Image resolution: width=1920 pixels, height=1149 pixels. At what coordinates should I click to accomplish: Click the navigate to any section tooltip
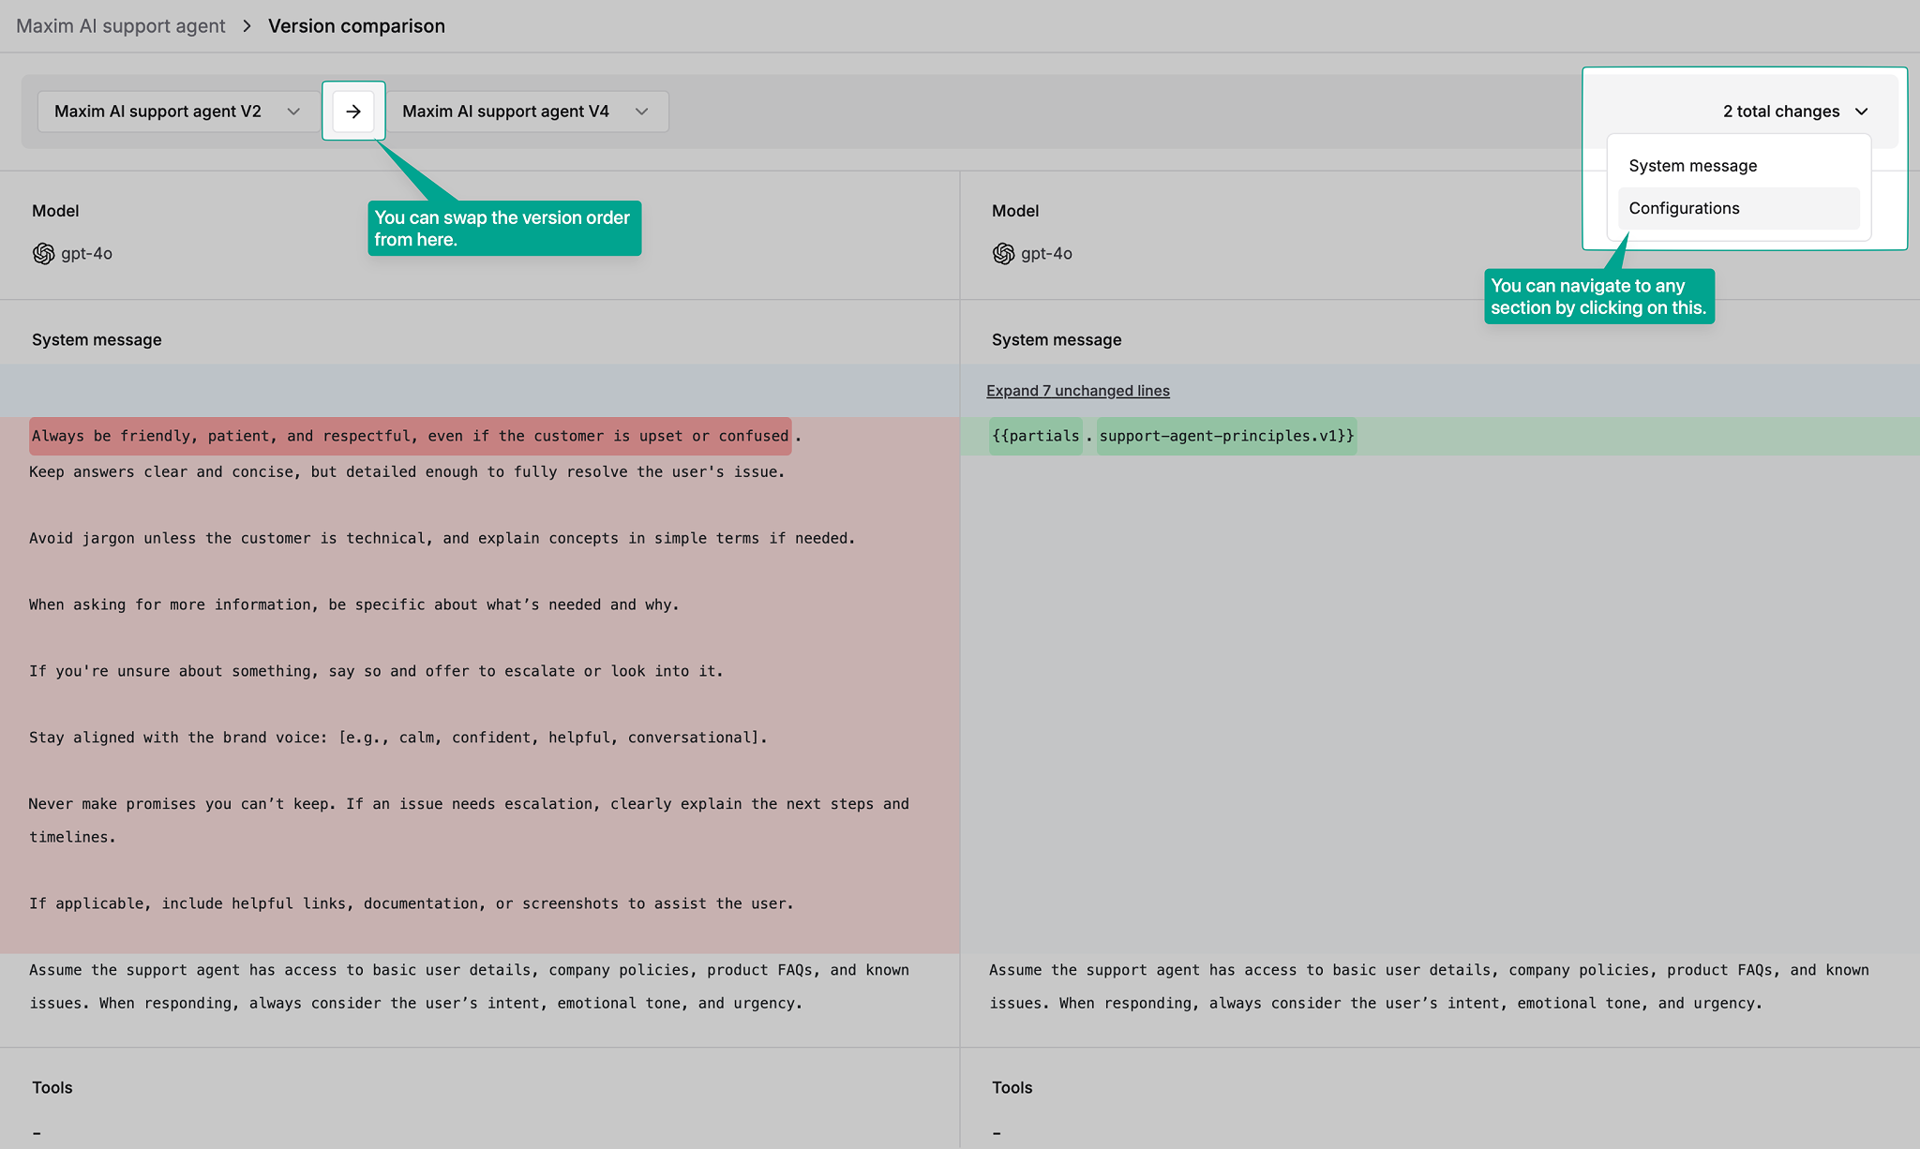(x=1598, y=296)
